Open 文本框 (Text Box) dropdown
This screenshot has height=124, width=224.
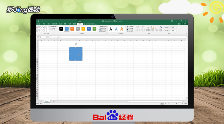coord(53,29)
